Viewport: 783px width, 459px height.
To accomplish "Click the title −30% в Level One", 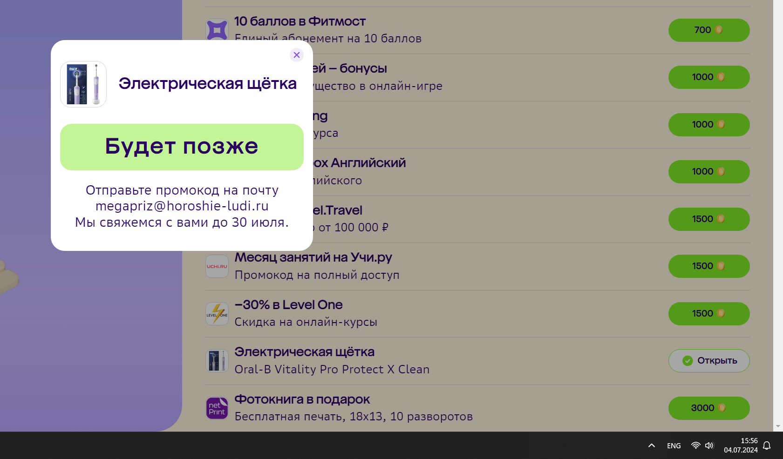I will (x=288, y=305).
